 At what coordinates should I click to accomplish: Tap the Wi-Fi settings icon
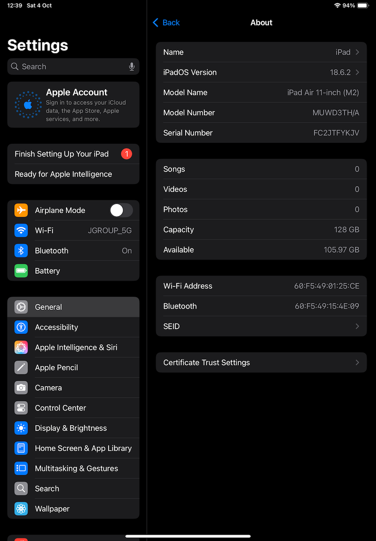pyautogui.click(x=21, y=230)
